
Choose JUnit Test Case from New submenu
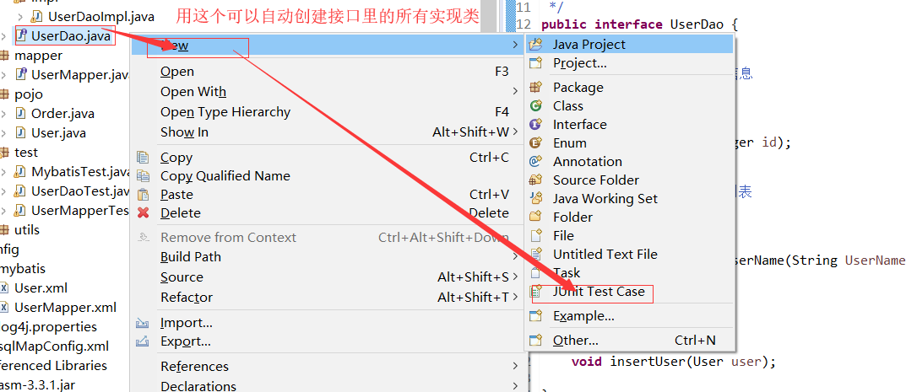click(x=598, y=293)
